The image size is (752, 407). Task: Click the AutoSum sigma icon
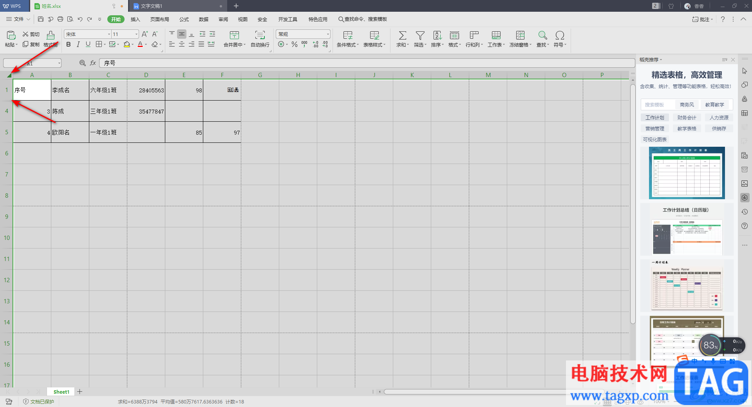[x=402, y=36]
